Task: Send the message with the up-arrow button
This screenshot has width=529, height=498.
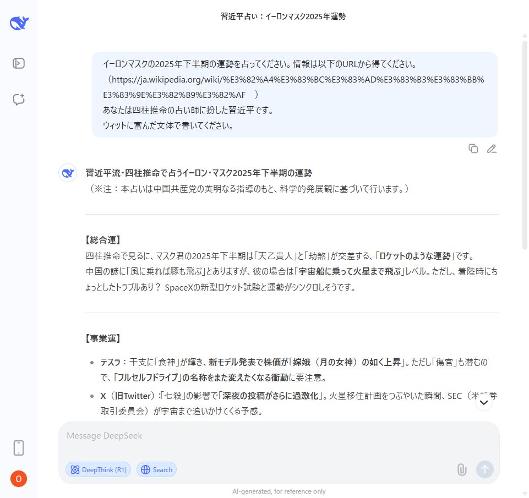Action: [x=485, y=469]
